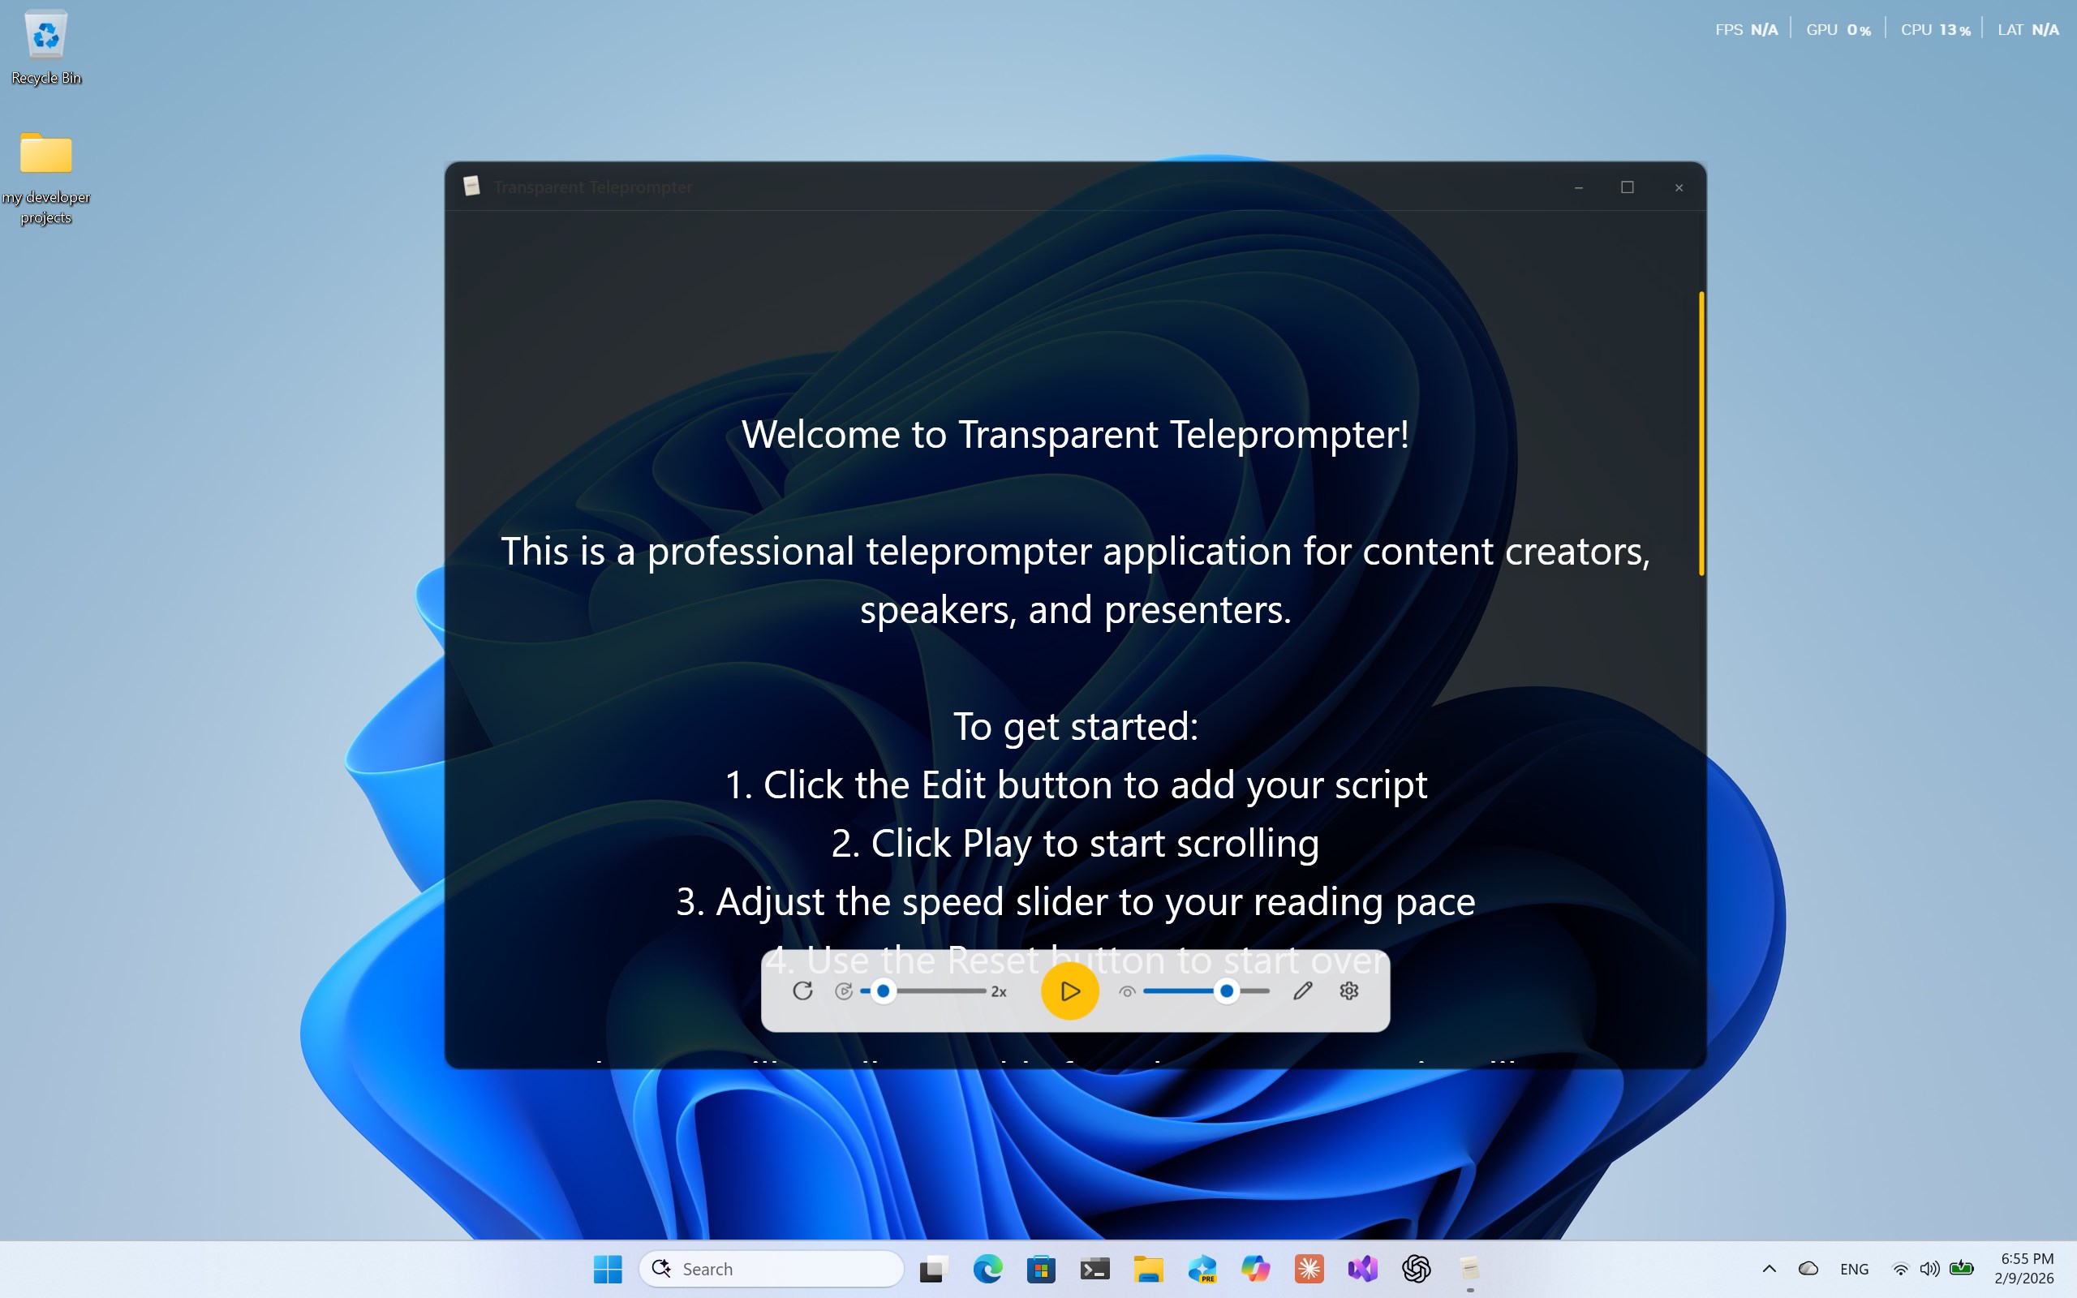The width and height of the screenshot is (2077, 1298).
Task: Click the yellow vertical scrollbar
Action: click(x=1701, y=433)
